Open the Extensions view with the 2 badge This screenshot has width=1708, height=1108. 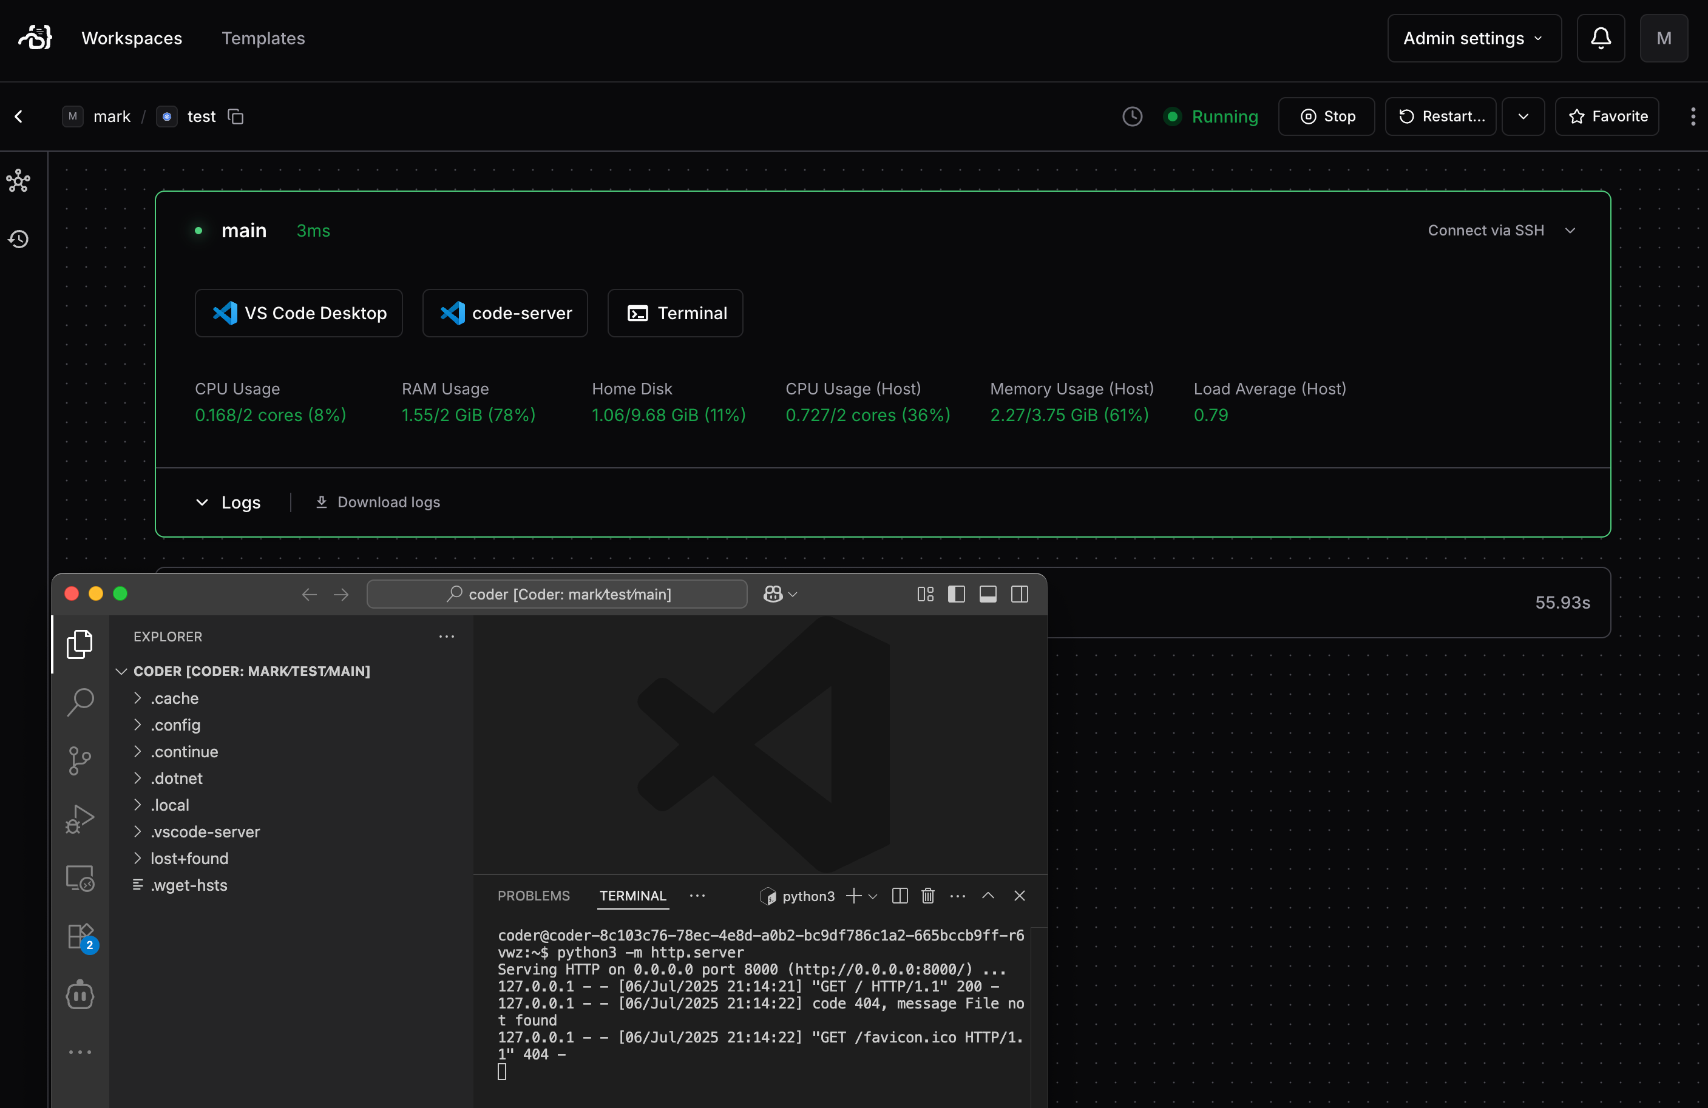[x=80, y=936]
